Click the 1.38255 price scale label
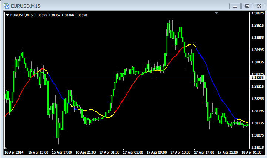Image resolution: width=267 pixels, height=158 pixels. [x=258, y=99]
